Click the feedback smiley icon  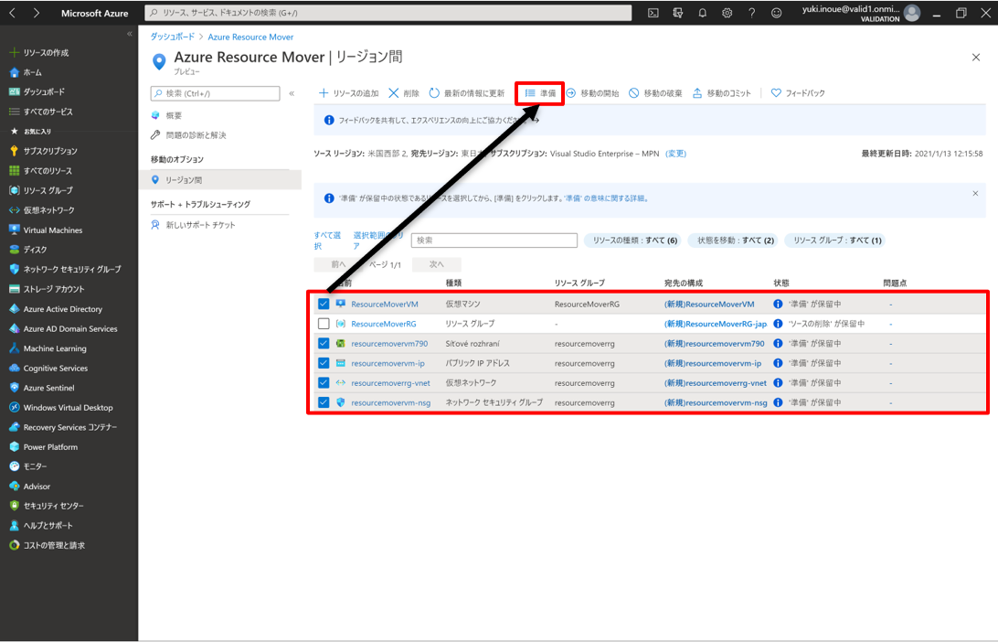point(777,13)
